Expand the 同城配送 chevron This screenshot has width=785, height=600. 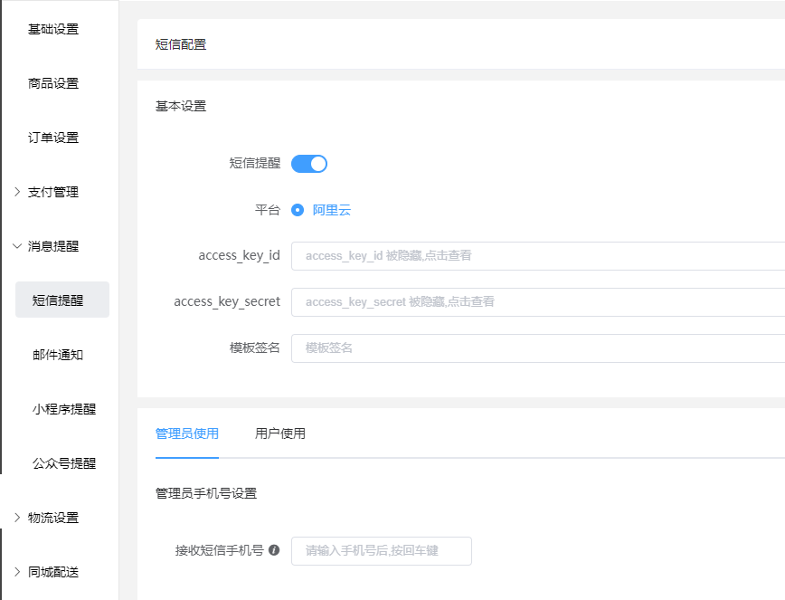click(x=17, y=571)
